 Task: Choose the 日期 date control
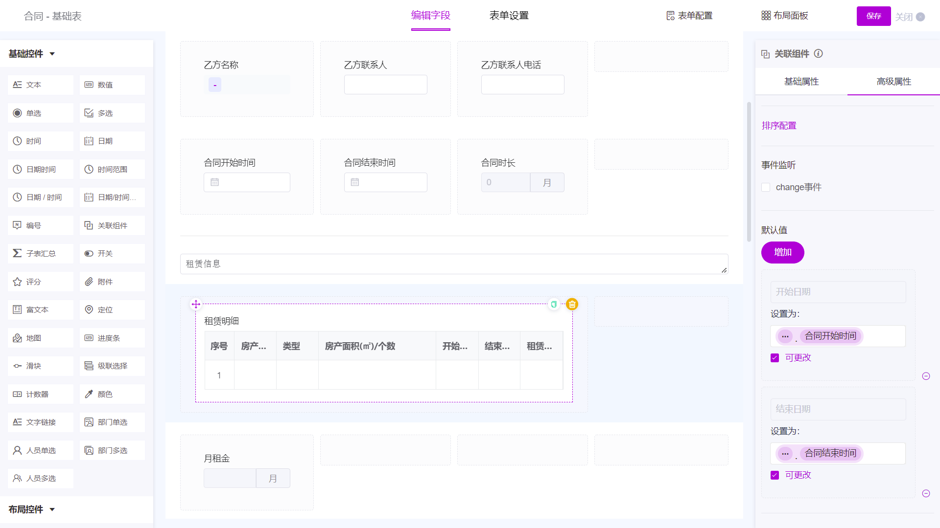pos(112,141)
